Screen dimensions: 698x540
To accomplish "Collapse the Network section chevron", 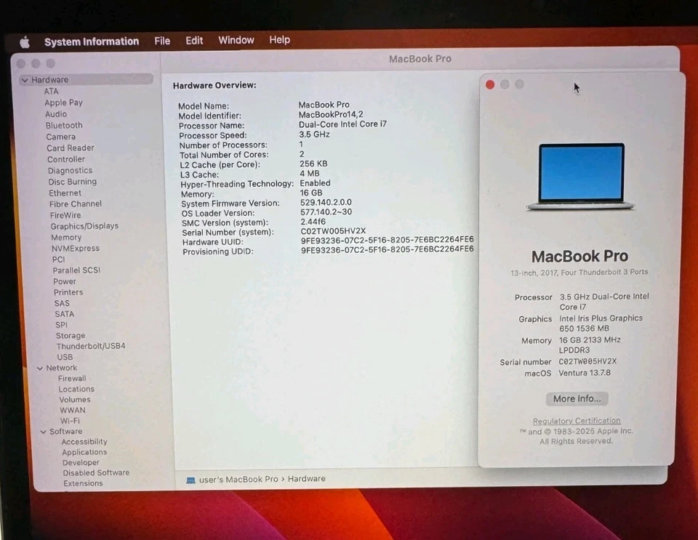I will click(x=40, y=368).
